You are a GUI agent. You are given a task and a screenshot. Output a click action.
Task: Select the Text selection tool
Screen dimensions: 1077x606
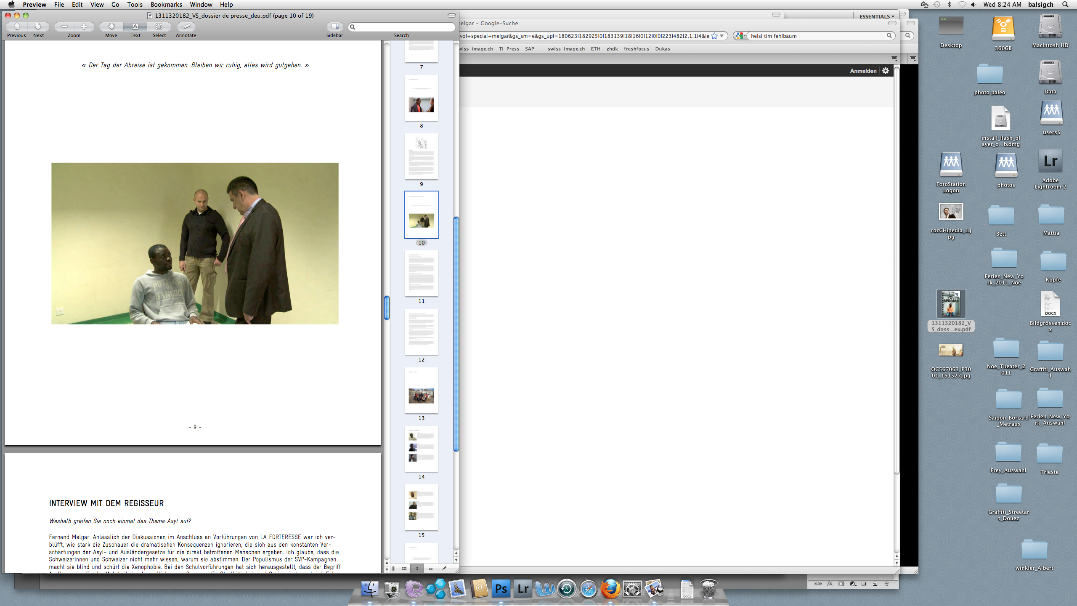tap(135, 27)
